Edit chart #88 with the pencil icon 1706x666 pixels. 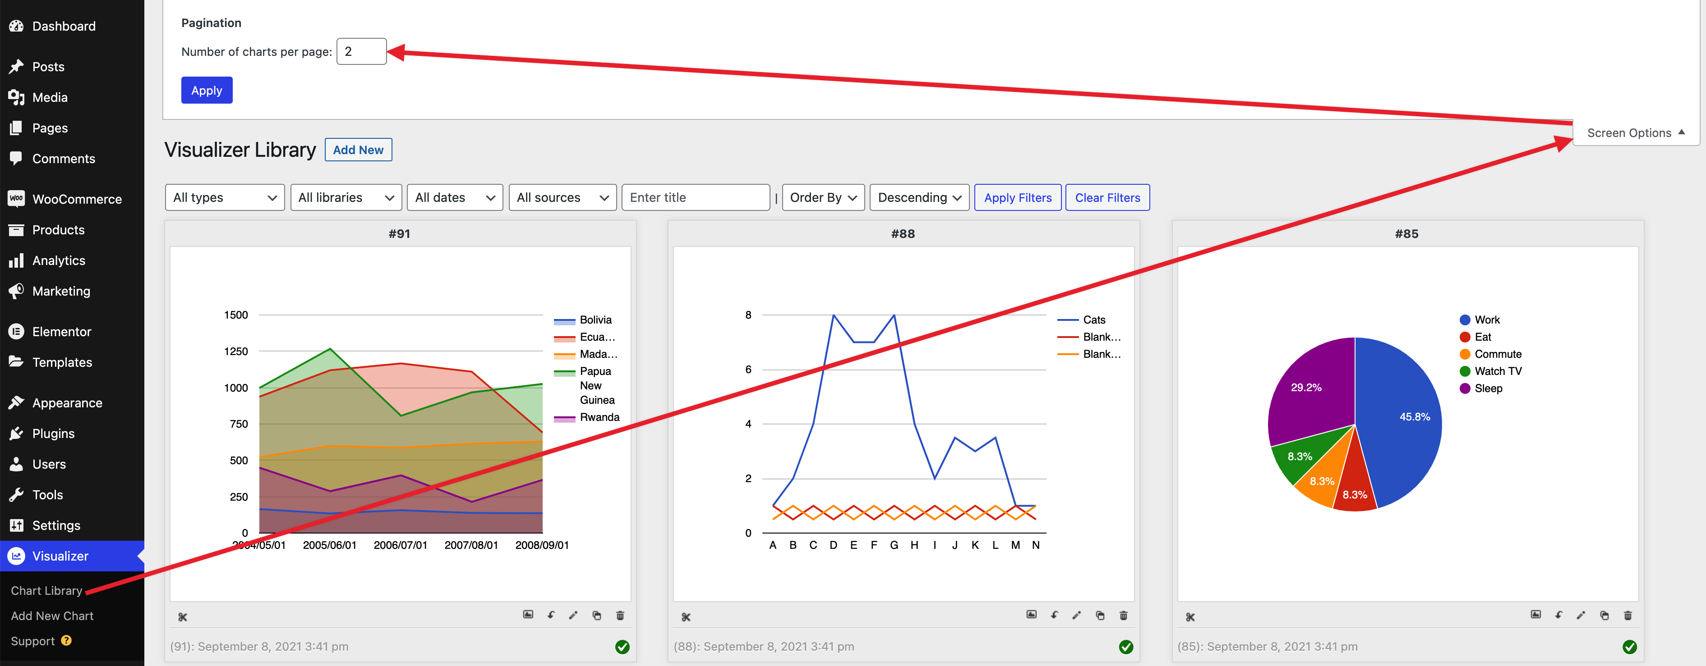pyautogui.click(x=1077, y=615)
